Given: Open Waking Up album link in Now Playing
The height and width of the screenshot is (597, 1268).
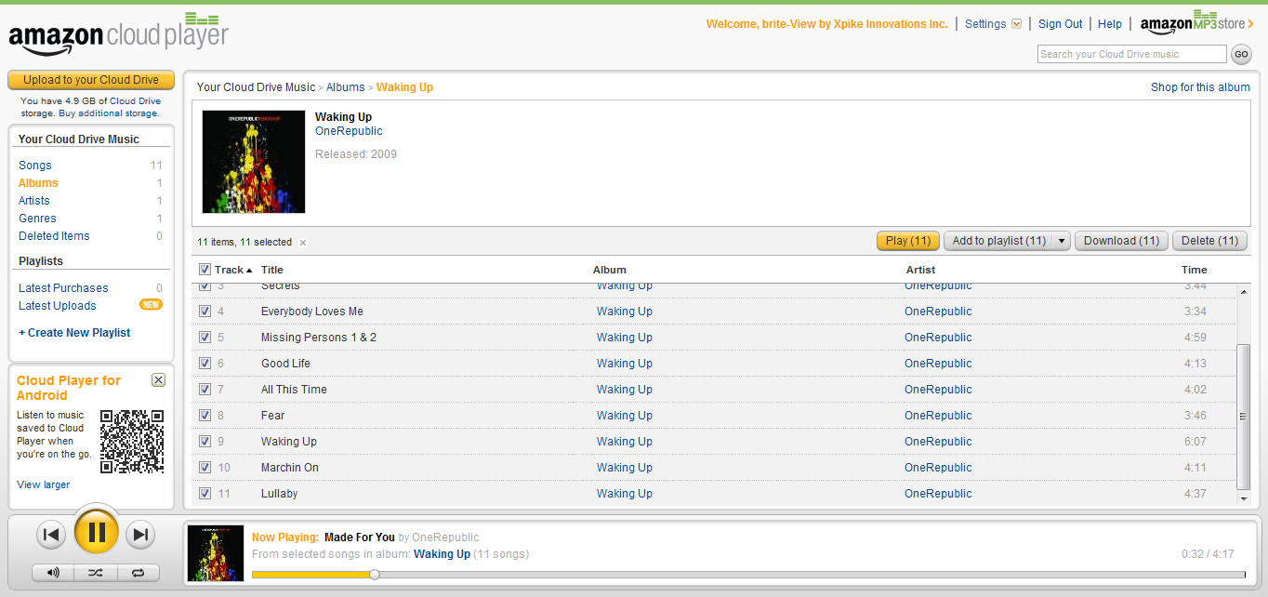Looking at the screenshot, I should point(442,554).
